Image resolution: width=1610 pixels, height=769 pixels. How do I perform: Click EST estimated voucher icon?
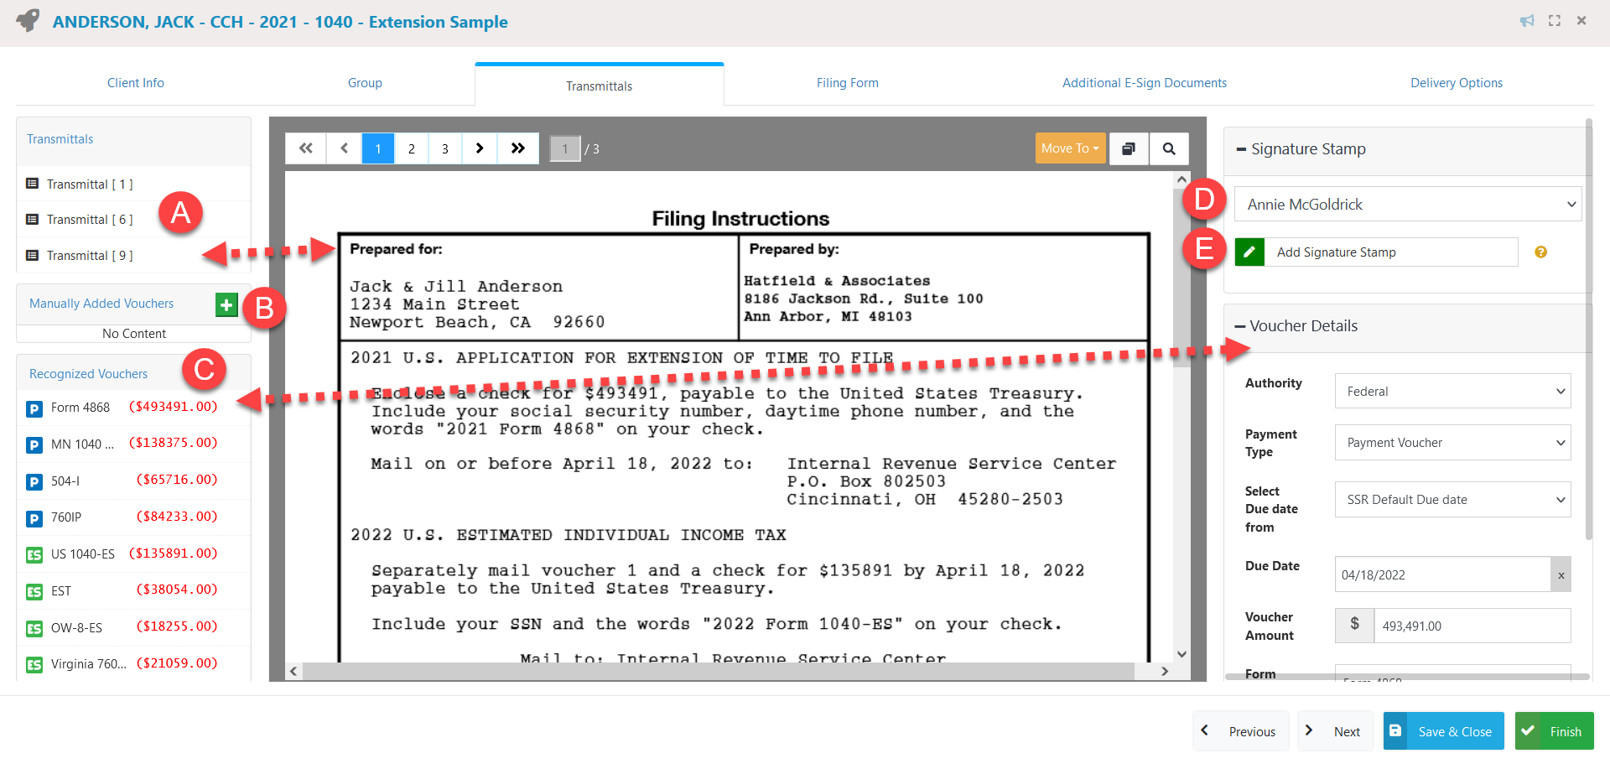34,592
